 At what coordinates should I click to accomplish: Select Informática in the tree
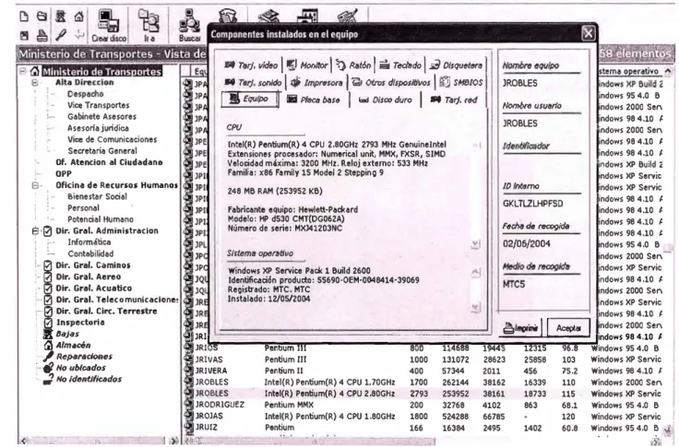(x=89, y=242)
